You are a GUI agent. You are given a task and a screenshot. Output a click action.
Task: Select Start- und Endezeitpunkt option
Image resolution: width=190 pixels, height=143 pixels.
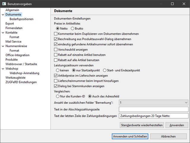click(104, 70)
